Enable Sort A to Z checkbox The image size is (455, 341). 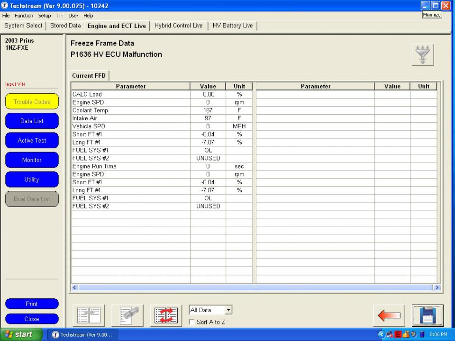(191, 322)
